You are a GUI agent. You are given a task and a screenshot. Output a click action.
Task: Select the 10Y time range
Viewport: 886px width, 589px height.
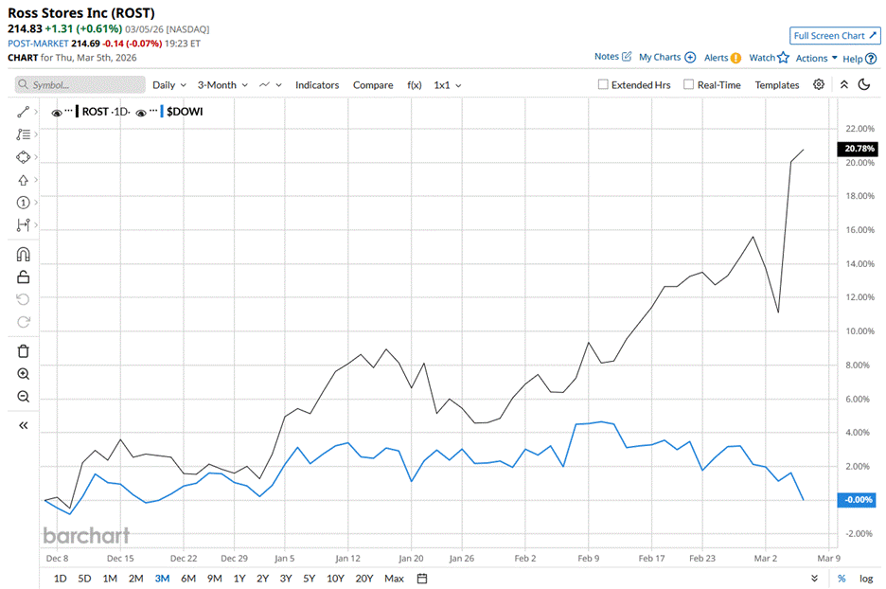pos(335,579)
